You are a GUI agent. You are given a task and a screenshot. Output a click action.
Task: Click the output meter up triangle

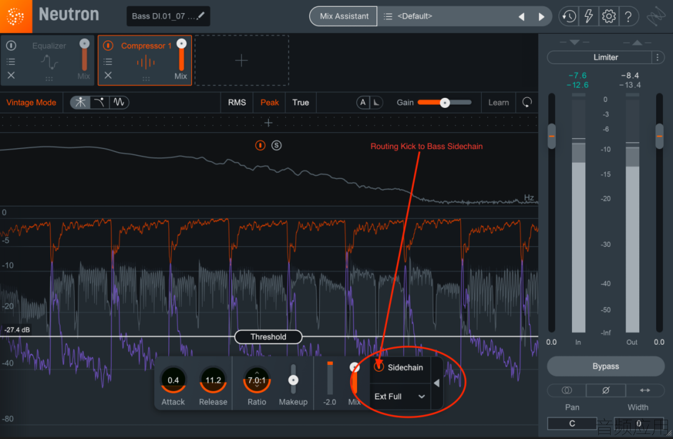click(637, 42)
